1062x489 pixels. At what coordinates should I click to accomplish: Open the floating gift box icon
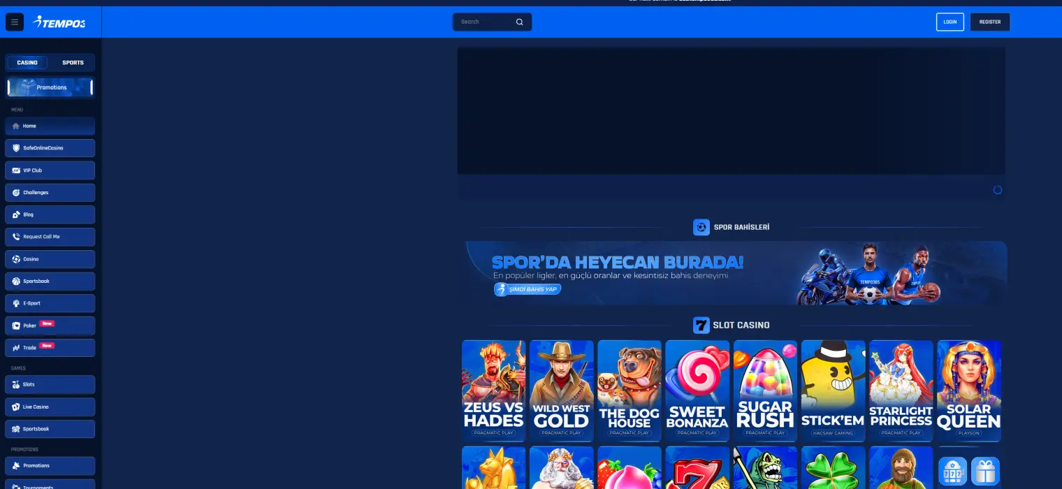pyautogui.click(x=985, y=472)
